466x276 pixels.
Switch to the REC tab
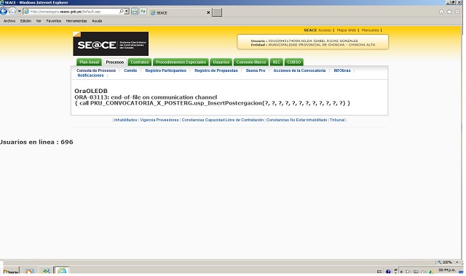pos(277,62)
